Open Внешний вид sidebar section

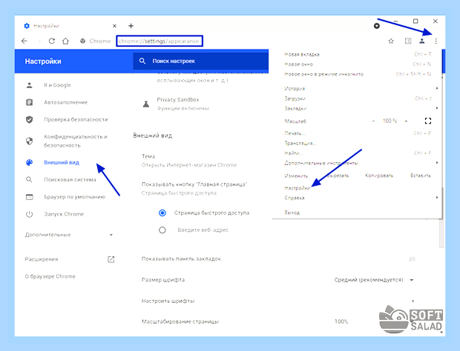pyautogui.click(x=62, y=162)
